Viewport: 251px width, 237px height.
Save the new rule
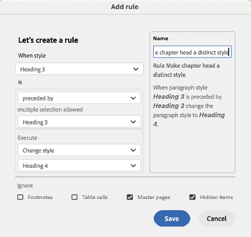click(x=172, y=218)
